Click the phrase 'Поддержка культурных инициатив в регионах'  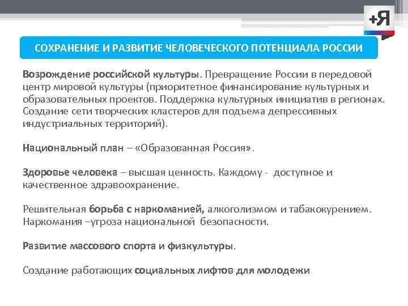(272, 99)
